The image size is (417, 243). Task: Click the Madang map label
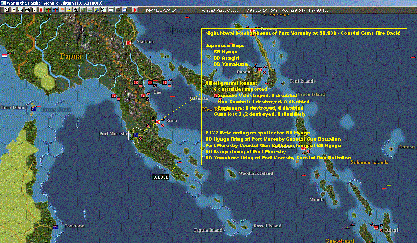click(145, 42)
